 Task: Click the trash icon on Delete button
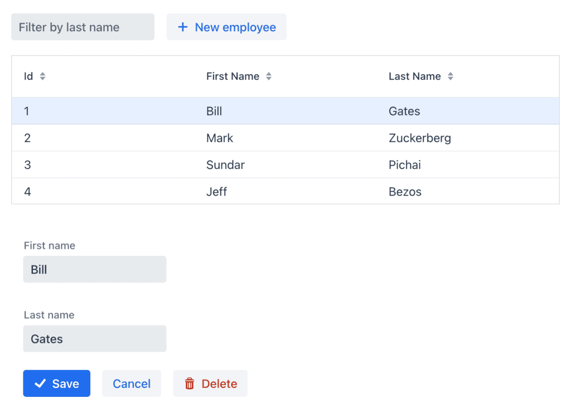pyautogui.click(x=190, y=383)
